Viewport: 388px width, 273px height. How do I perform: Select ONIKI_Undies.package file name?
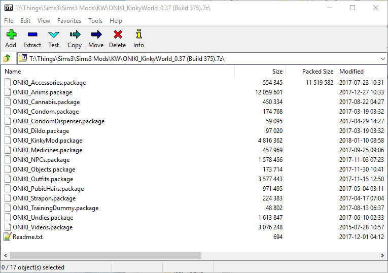click(x=43, y=218)
